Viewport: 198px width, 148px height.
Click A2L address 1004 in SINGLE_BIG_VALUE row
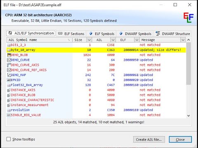point(111,115)
